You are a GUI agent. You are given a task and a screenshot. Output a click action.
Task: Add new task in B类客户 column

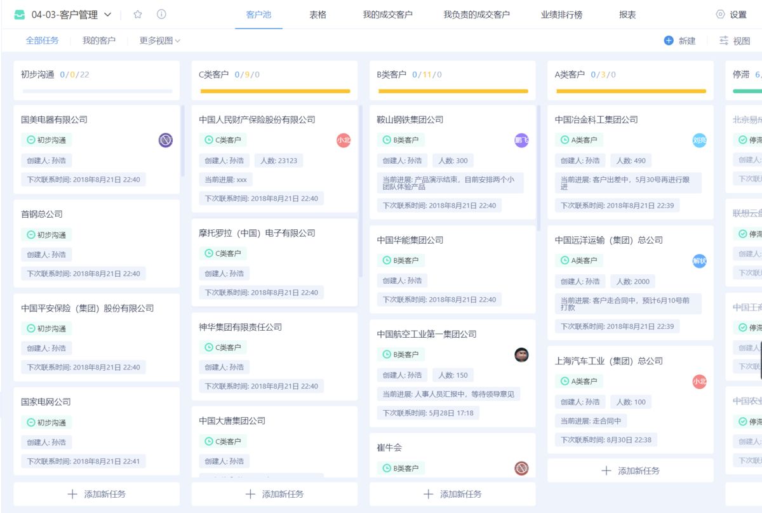(x=452, y=494)
